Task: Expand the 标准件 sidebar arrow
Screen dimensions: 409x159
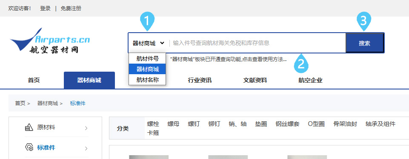Action: pos(86,148)
